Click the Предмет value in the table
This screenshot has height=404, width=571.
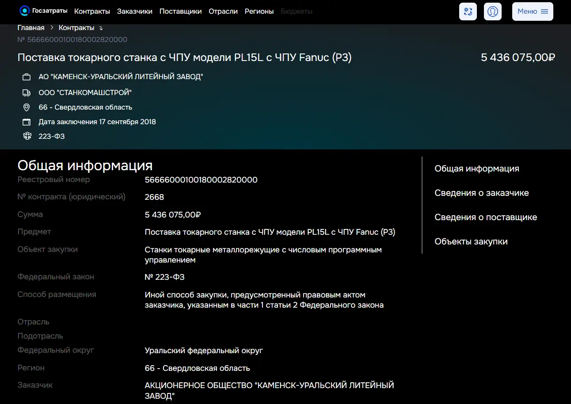pos(270,232)
